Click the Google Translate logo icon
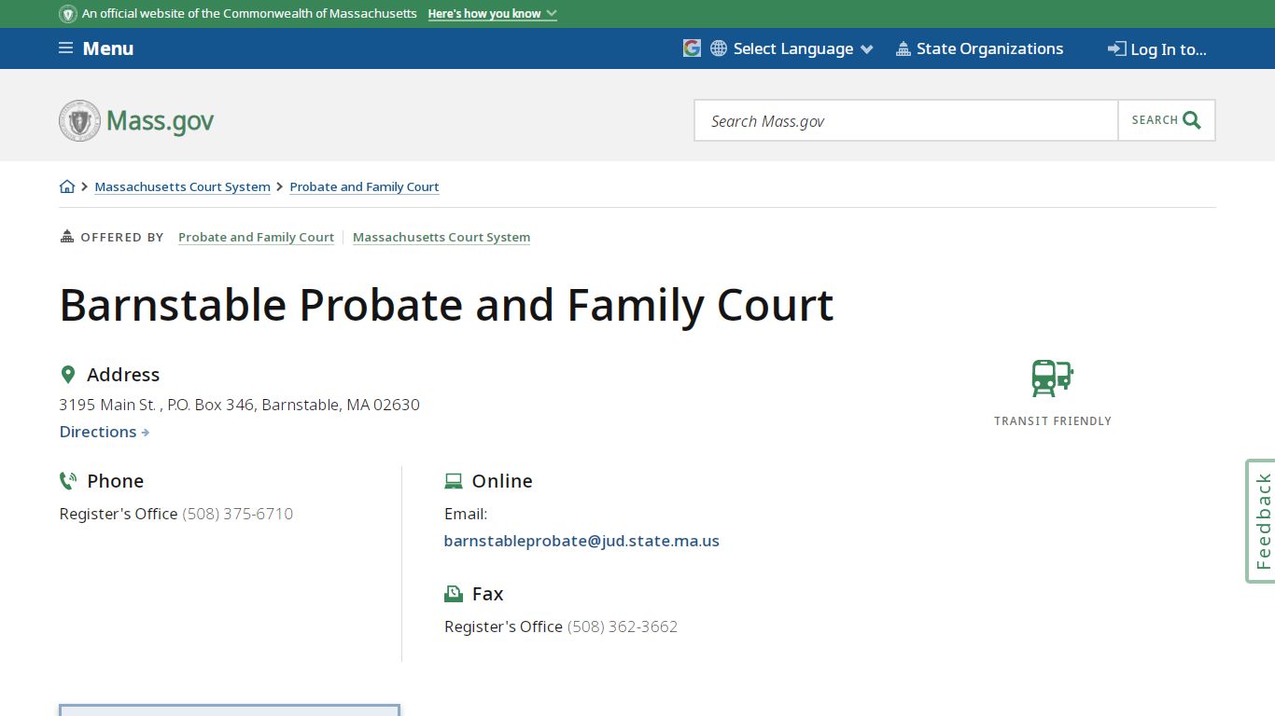This screenshot has width=1275, height=716. [x=692, y=48]
